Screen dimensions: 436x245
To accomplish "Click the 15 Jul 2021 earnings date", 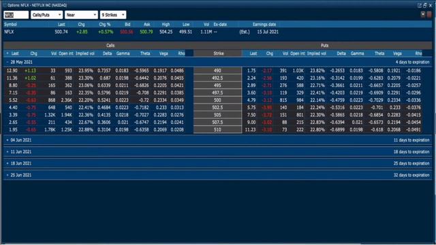I will (268, 32).
